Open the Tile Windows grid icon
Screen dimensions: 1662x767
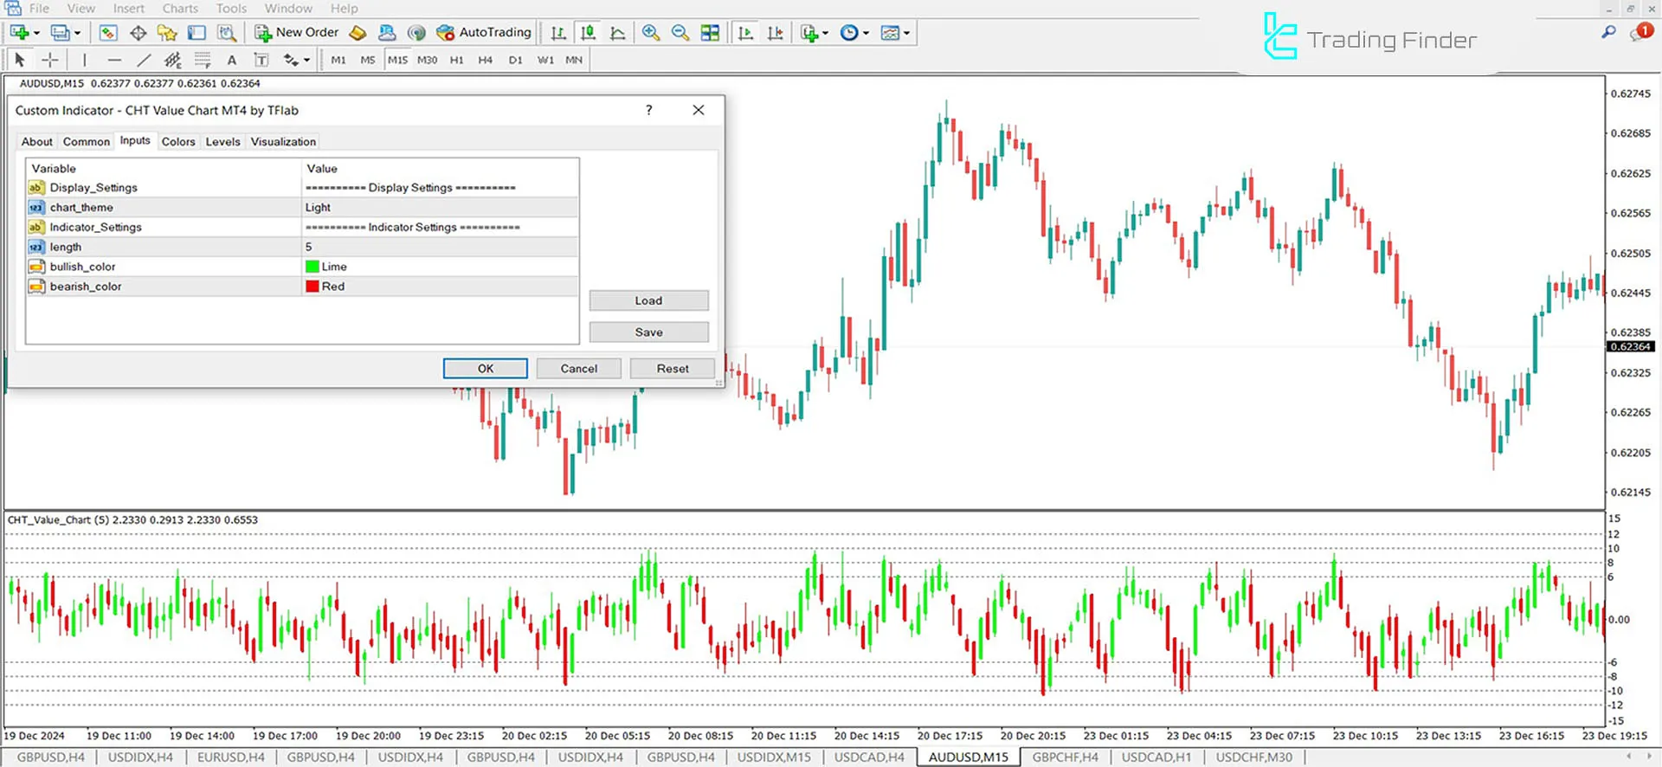pyautogui.click(x=710, y=33)
